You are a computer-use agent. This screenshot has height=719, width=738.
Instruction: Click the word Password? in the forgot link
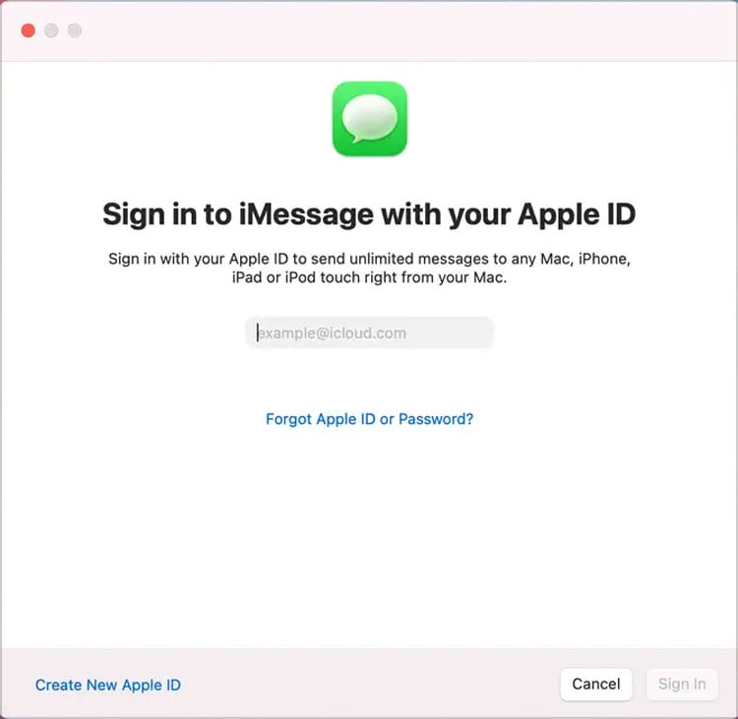click(x=436, y=419)
